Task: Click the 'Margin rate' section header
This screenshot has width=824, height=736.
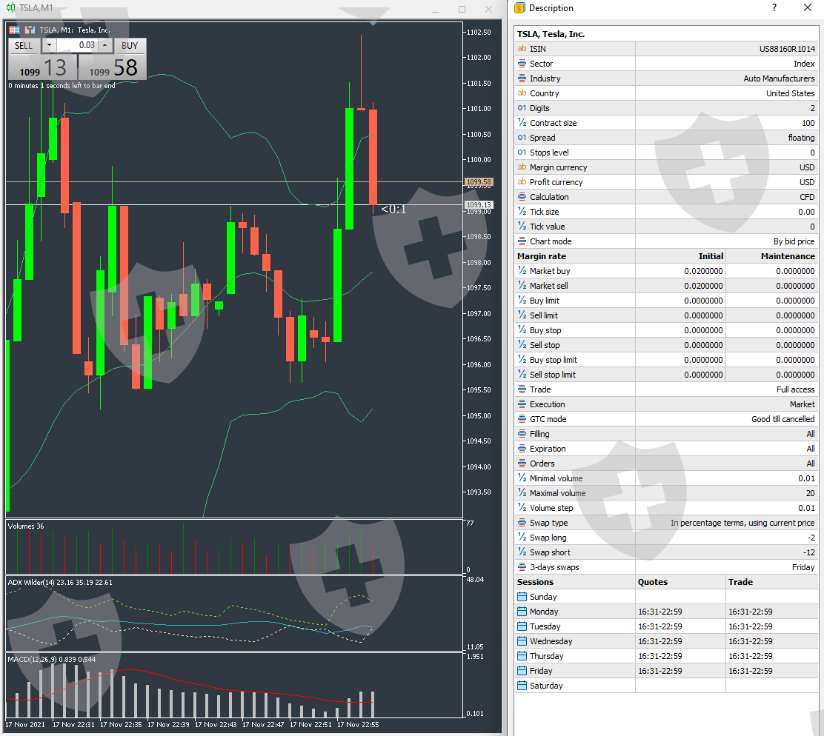Action: 541,256
